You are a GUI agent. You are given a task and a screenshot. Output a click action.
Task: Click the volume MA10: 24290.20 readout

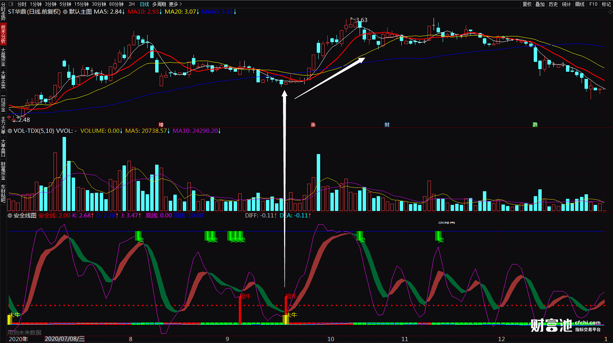(x=196, y=131)
